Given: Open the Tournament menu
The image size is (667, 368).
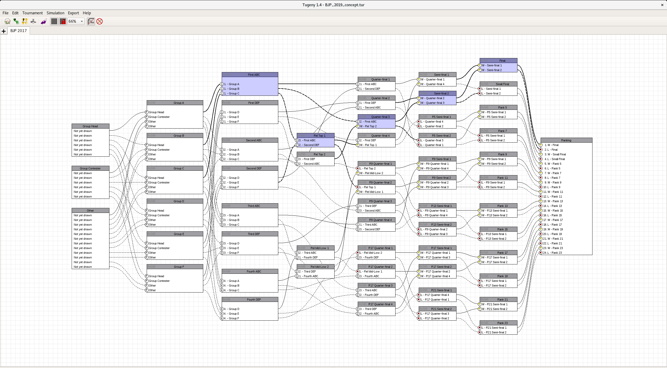Looking at the screenshot, I should 32,13.
